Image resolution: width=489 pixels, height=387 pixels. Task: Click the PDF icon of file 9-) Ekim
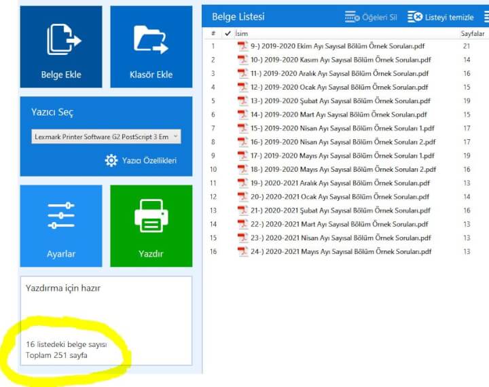pos(242,46)
